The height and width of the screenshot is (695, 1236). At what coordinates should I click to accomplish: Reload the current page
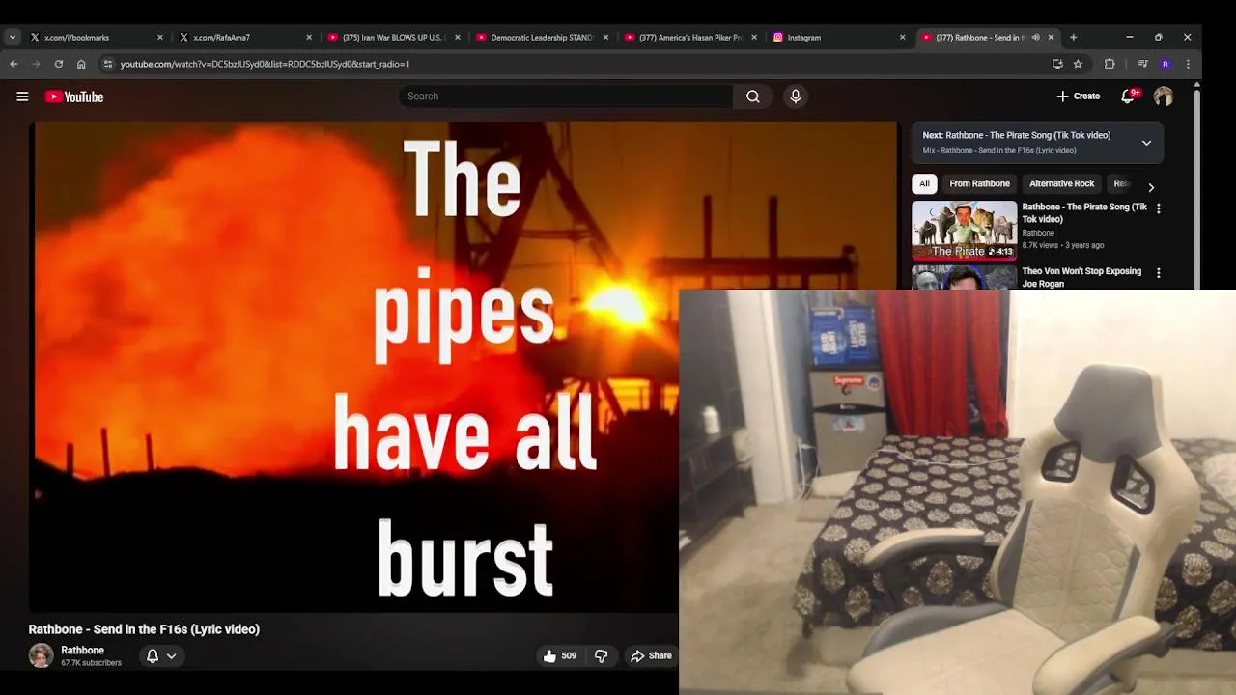(x=59, y=64)
